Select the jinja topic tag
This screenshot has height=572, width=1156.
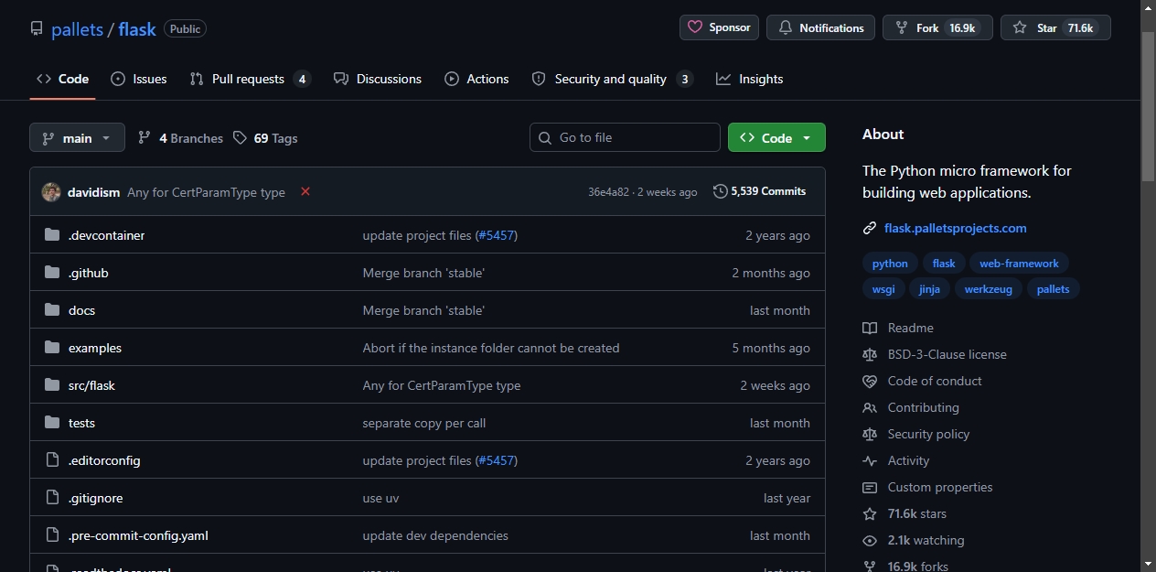pos(930,289)
